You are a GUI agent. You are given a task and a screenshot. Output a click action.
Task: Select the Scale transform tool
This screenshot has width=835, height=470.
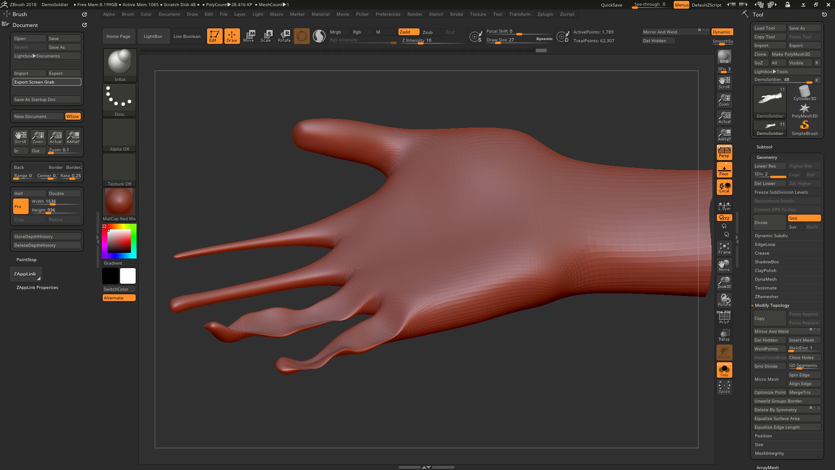click(266, 36)
